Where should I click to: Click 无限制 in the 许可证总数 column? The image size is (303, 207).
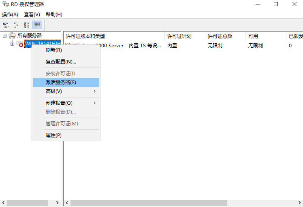(x=215, y=46)
